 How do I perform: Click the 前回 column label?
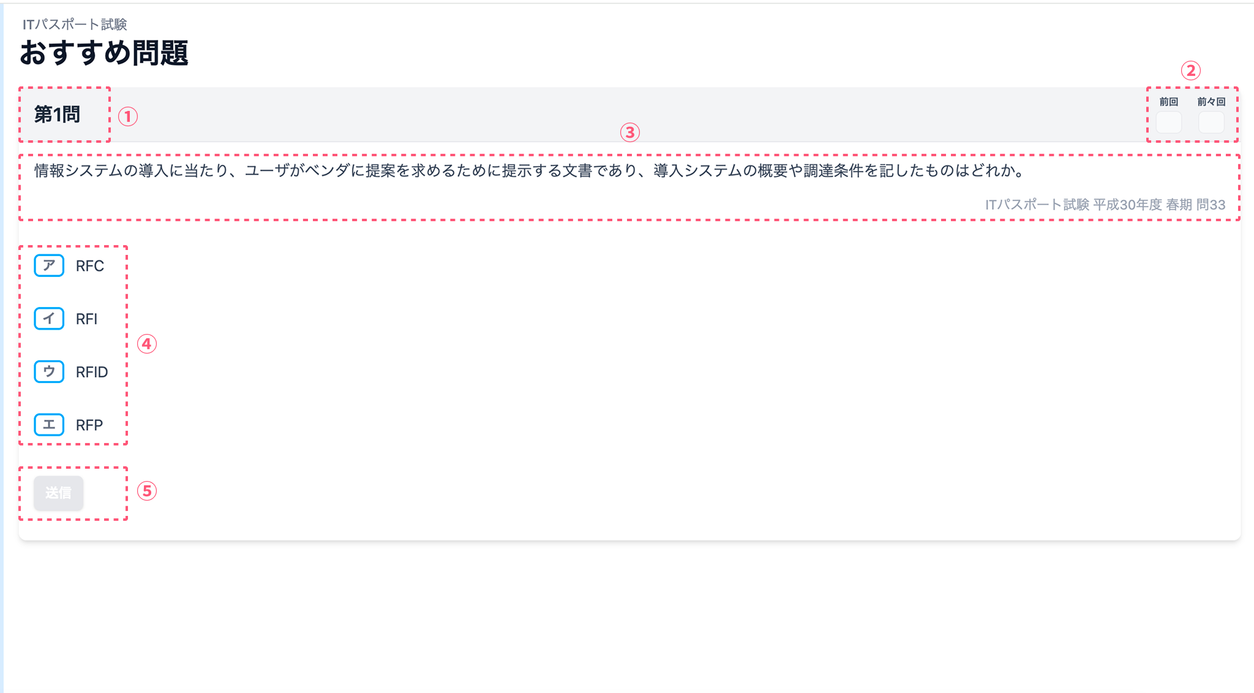[x=1168, y=102]
